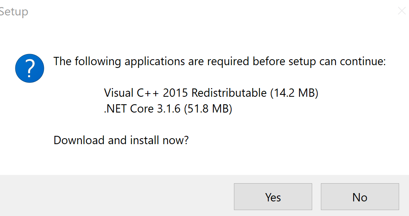The image size is (409, 216).
Task: Click the '2015' year in Visual C++ entry
Action: pyautogui.click(x=175, y=93)
